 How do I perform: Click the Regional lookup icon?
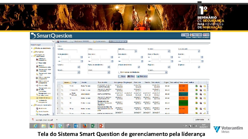coord(169,67)
